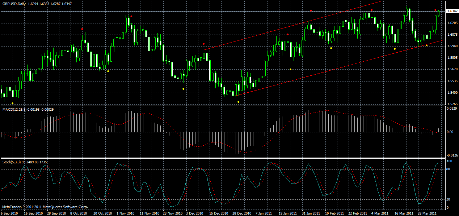Click the red signal dot above 1 Nov 2010
The height and width of the screenshot is (216, 459).
pos(131,16)
